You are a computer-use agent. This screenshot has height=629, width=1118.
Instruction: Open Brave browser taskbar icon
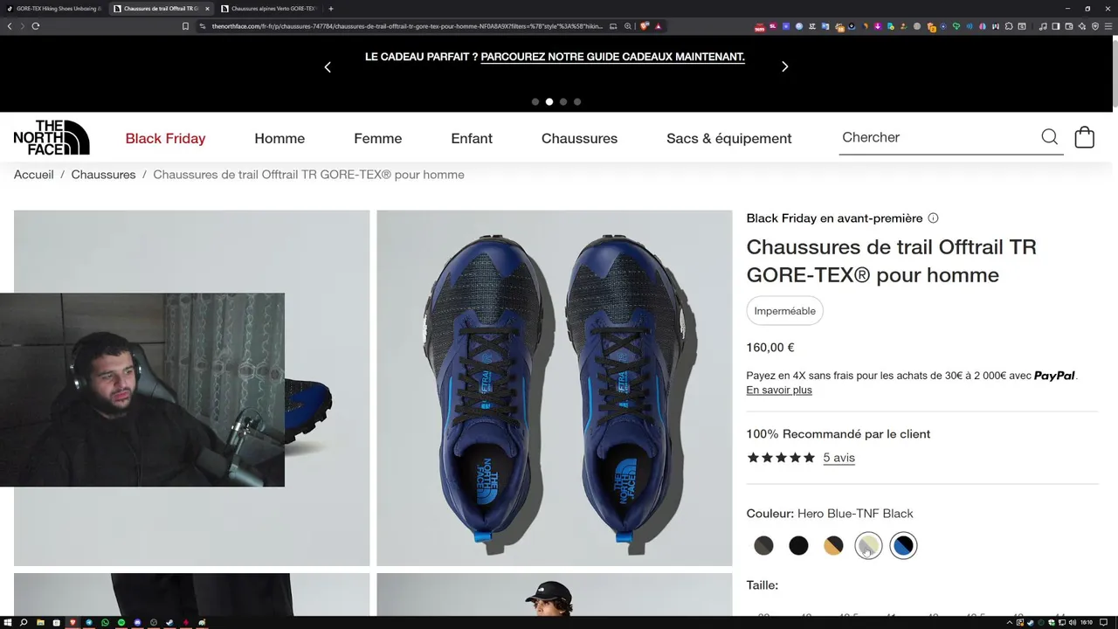coord(72,623)
